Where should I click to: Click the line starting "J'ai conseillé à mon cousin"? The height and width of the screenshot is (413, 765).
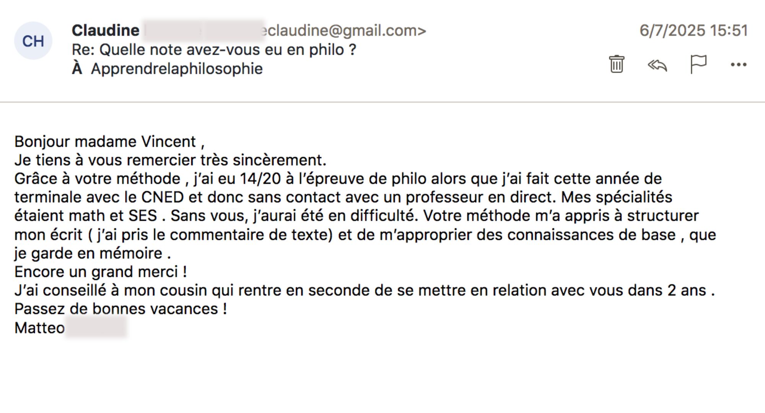click(363, 291)
